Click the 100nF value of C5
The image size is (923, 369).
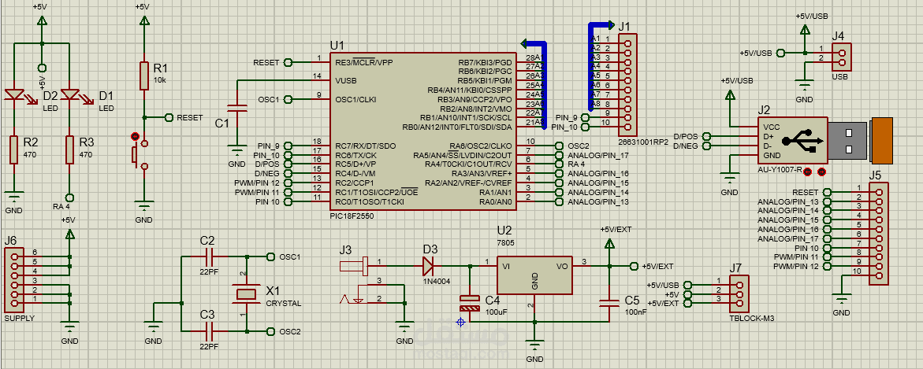tap(636, 312)
